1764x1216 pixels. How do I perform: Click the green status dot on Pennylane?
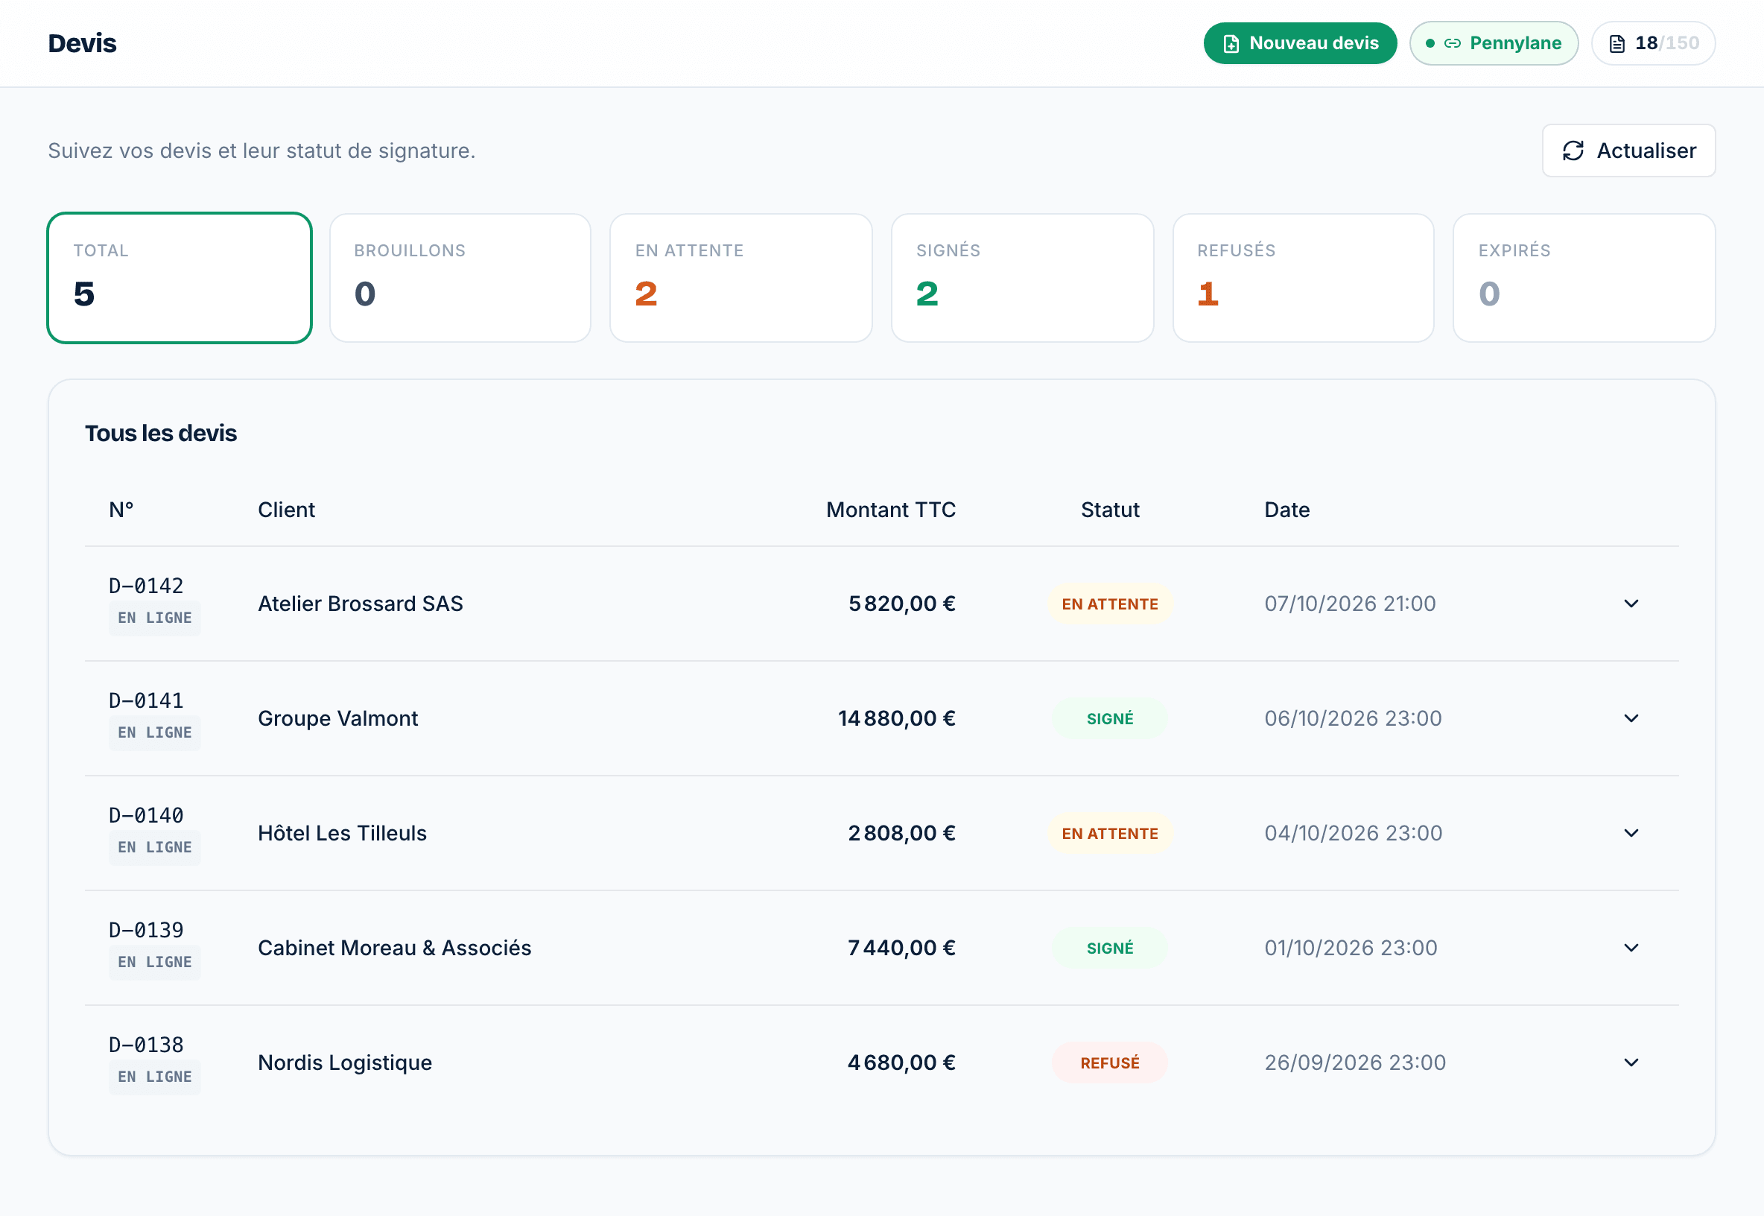pos(1430,43)
